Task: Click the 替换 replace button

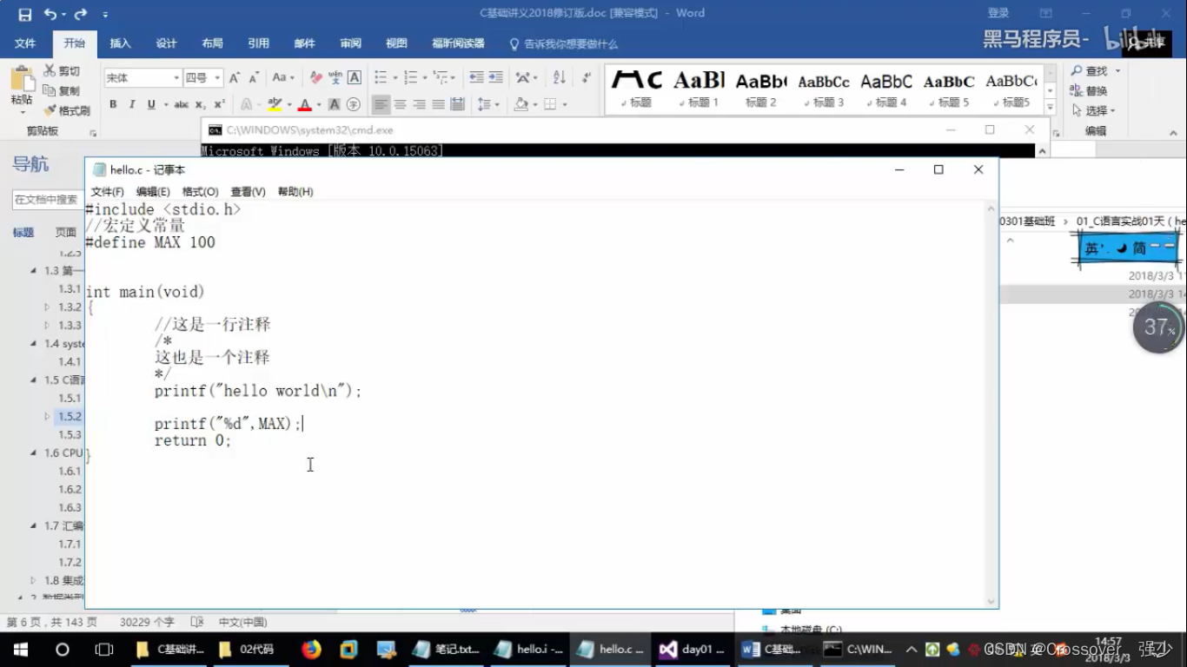Action: coord(1090,91)
